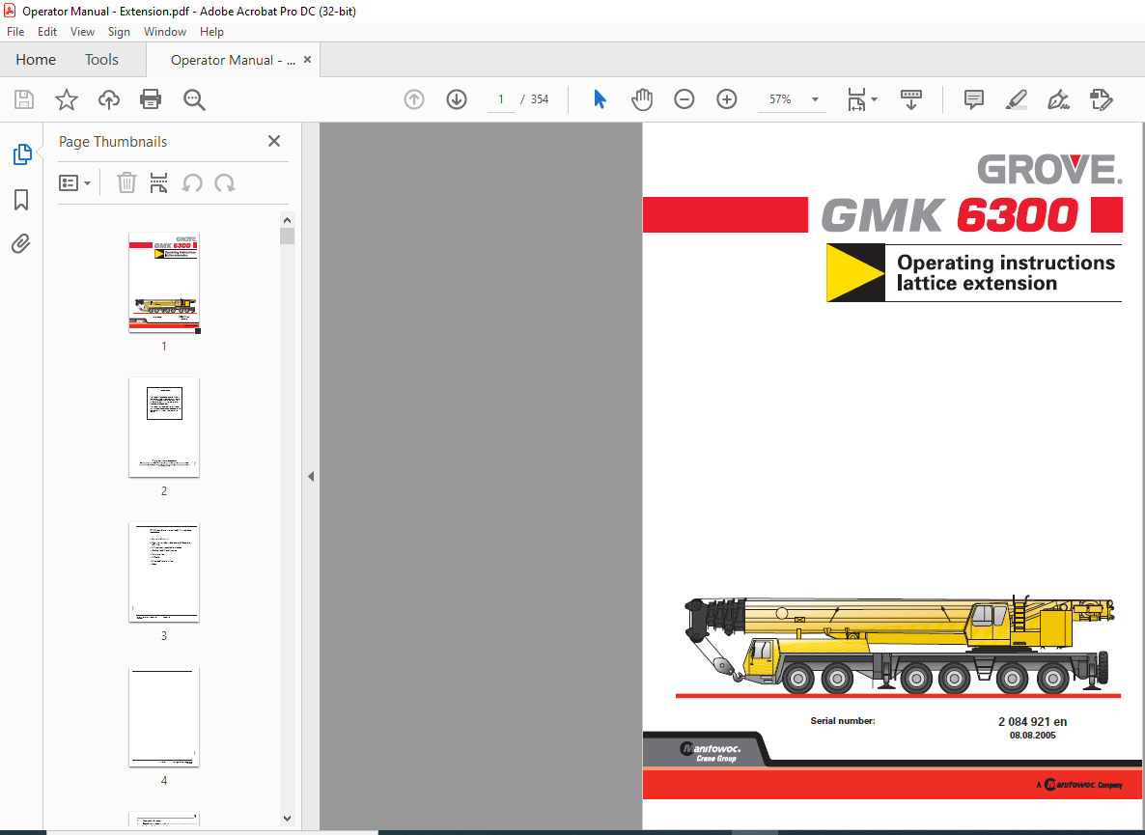Click the 'Serial number:' label in document

point(843,720)
